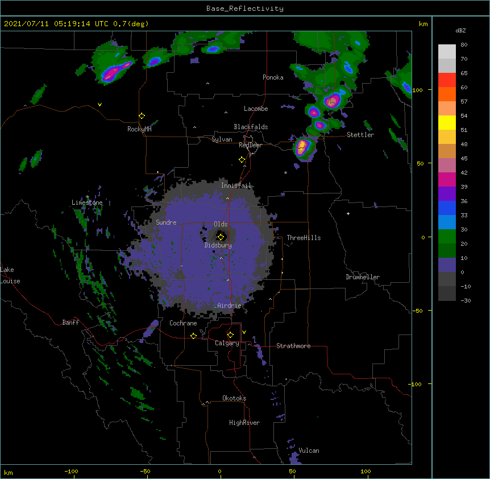Click the radar site marker near Olds
490x479 pixels.
(221, 237)
